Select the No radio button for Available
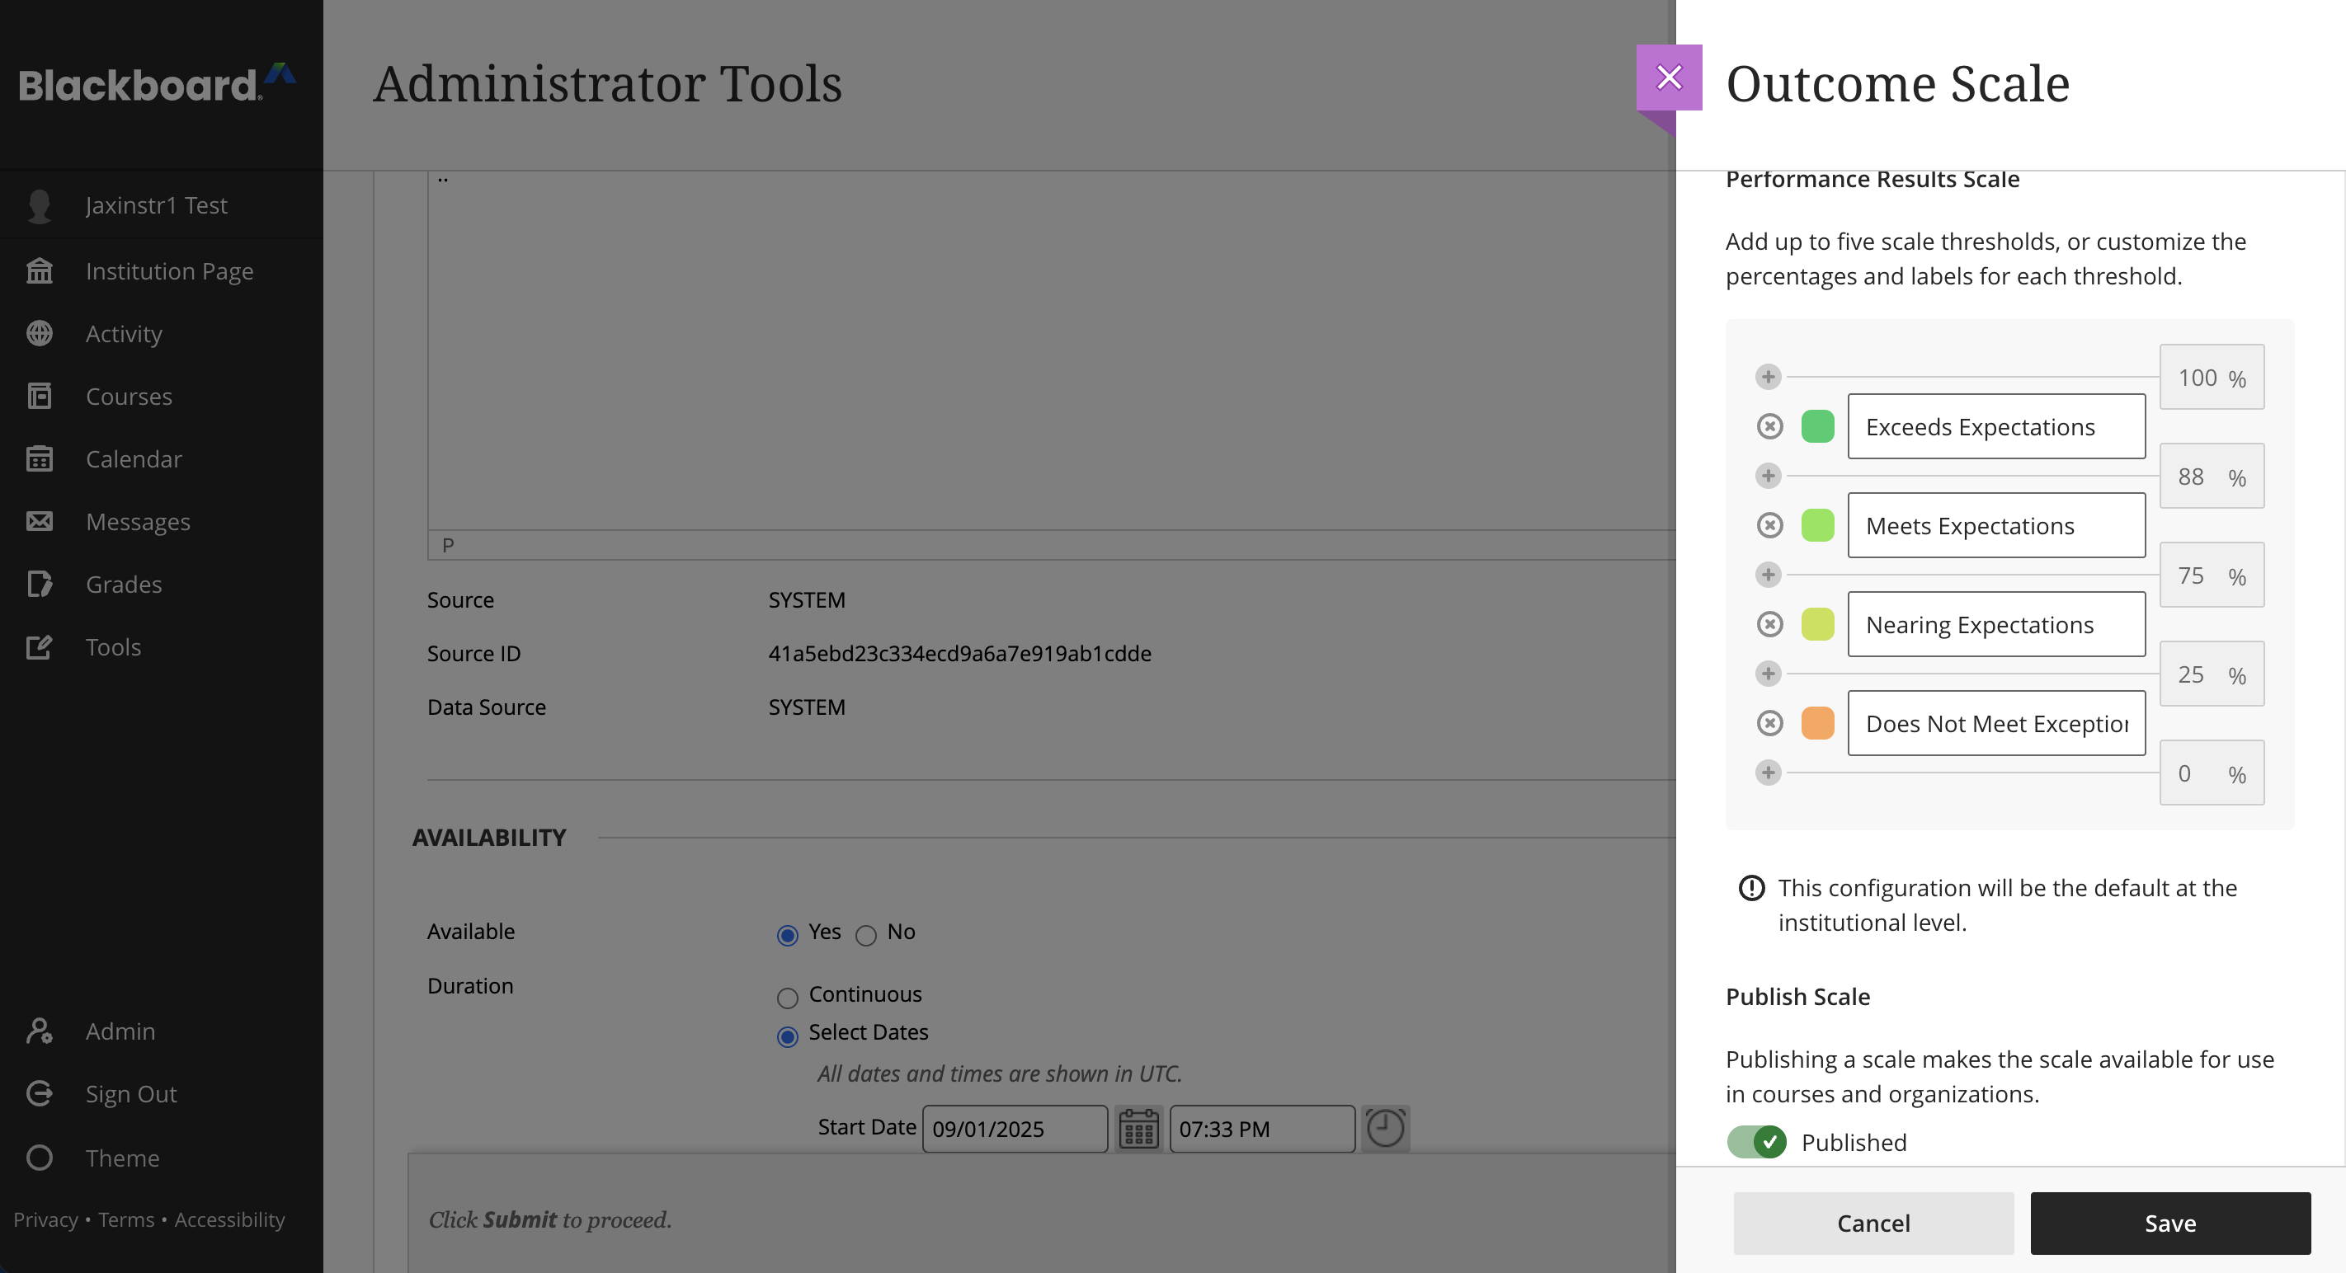2346x1273 pixels. tap(866, 934)
